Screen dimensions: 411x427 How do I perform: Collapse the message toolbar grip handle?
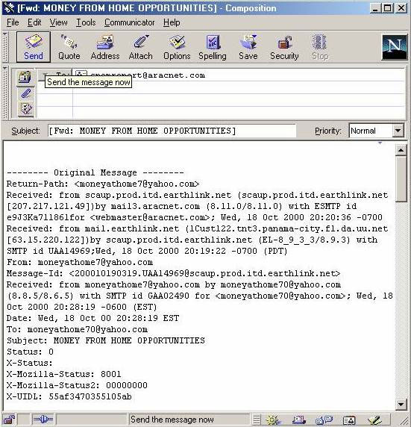[5, 47]
